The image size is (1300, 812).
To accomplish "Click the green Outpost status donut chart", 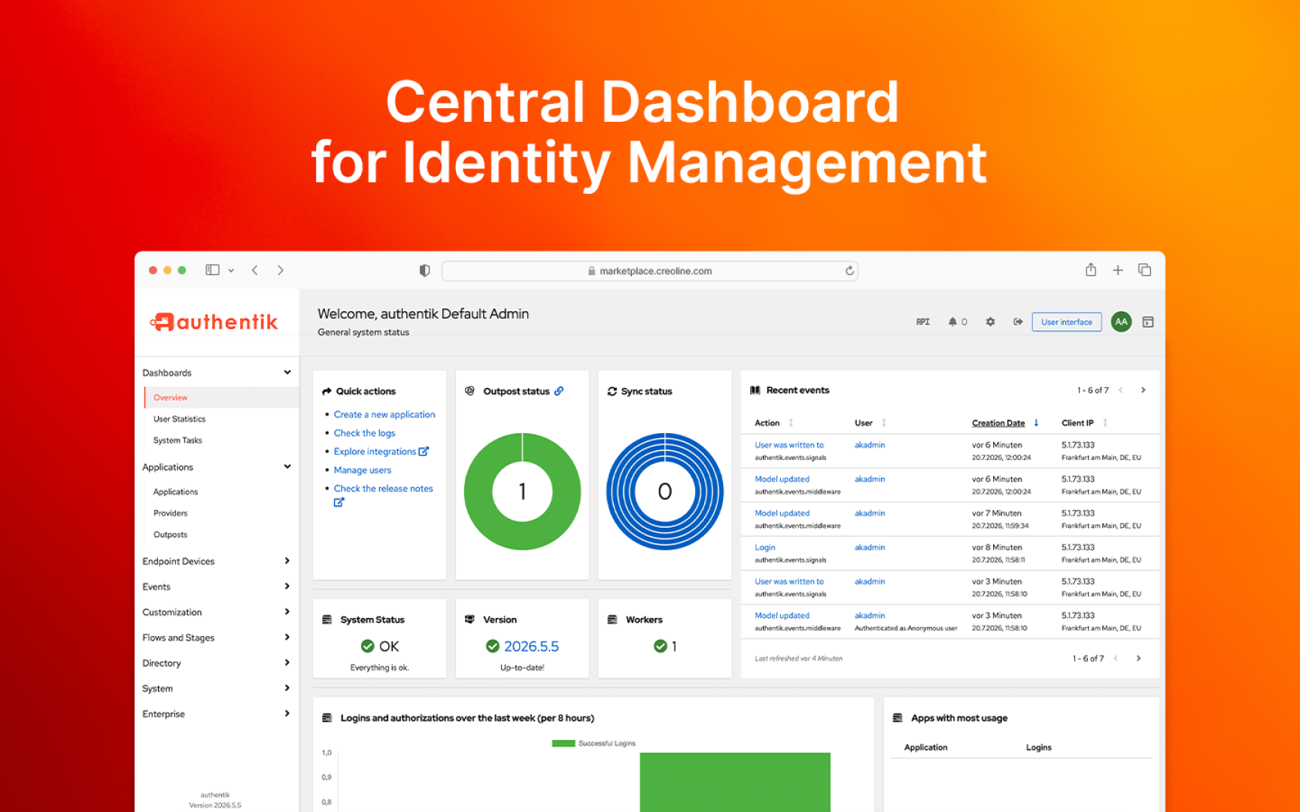I will click(x=522, y=492).
